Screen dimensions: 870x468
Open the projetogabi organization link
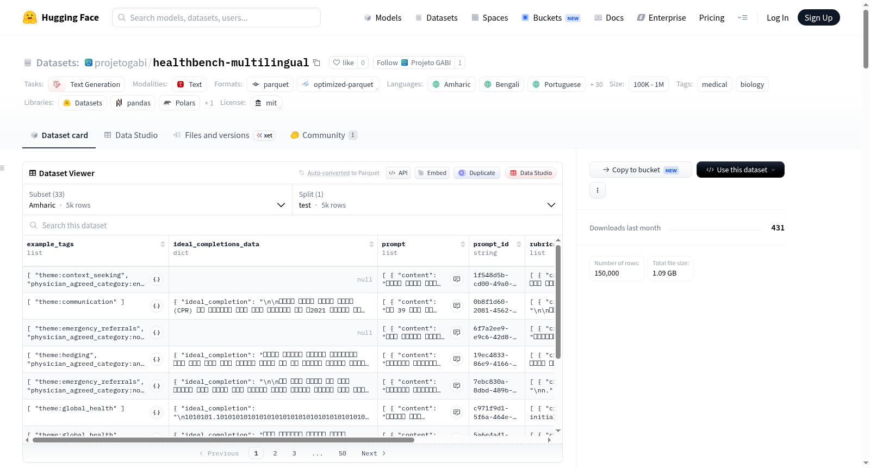coord(121,63)
